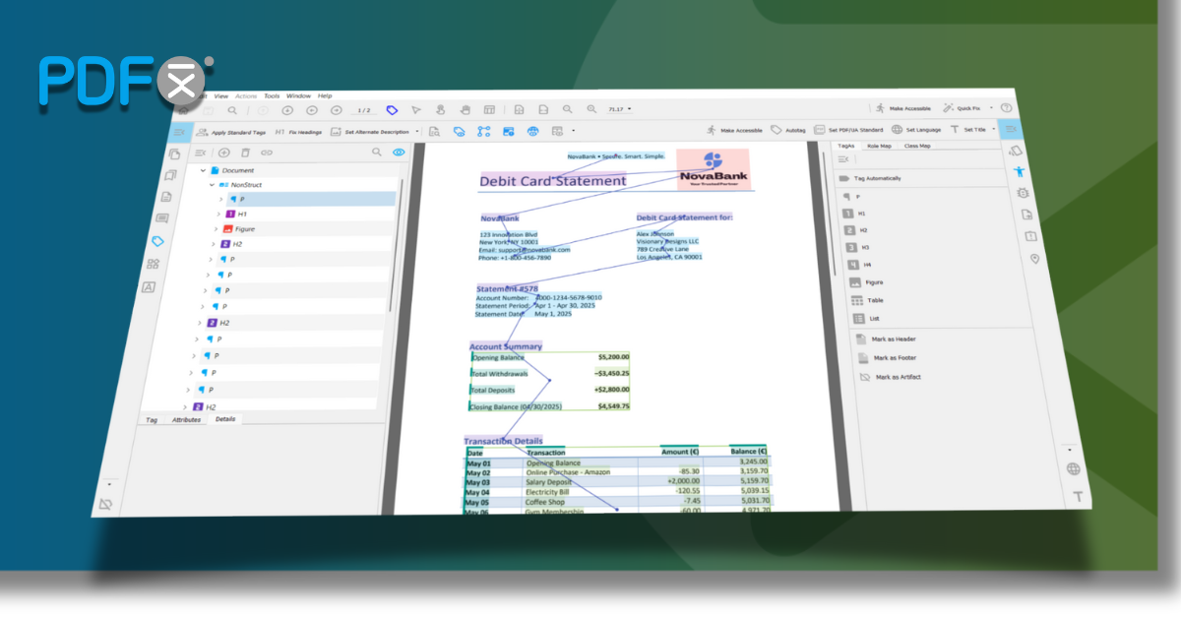Click the 'Account Summary' heading in document

click(x=506, y=346)
